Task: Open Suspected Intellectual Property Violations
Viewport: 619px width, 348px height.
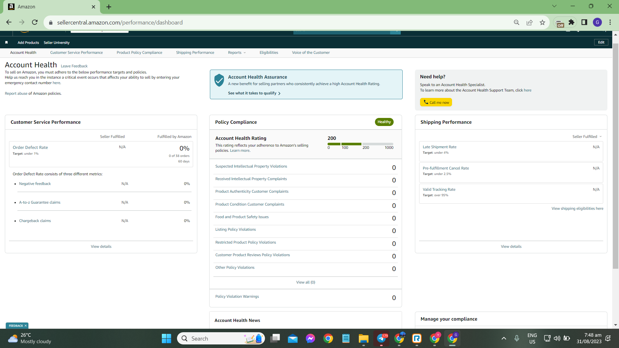Action: point(251,166)
